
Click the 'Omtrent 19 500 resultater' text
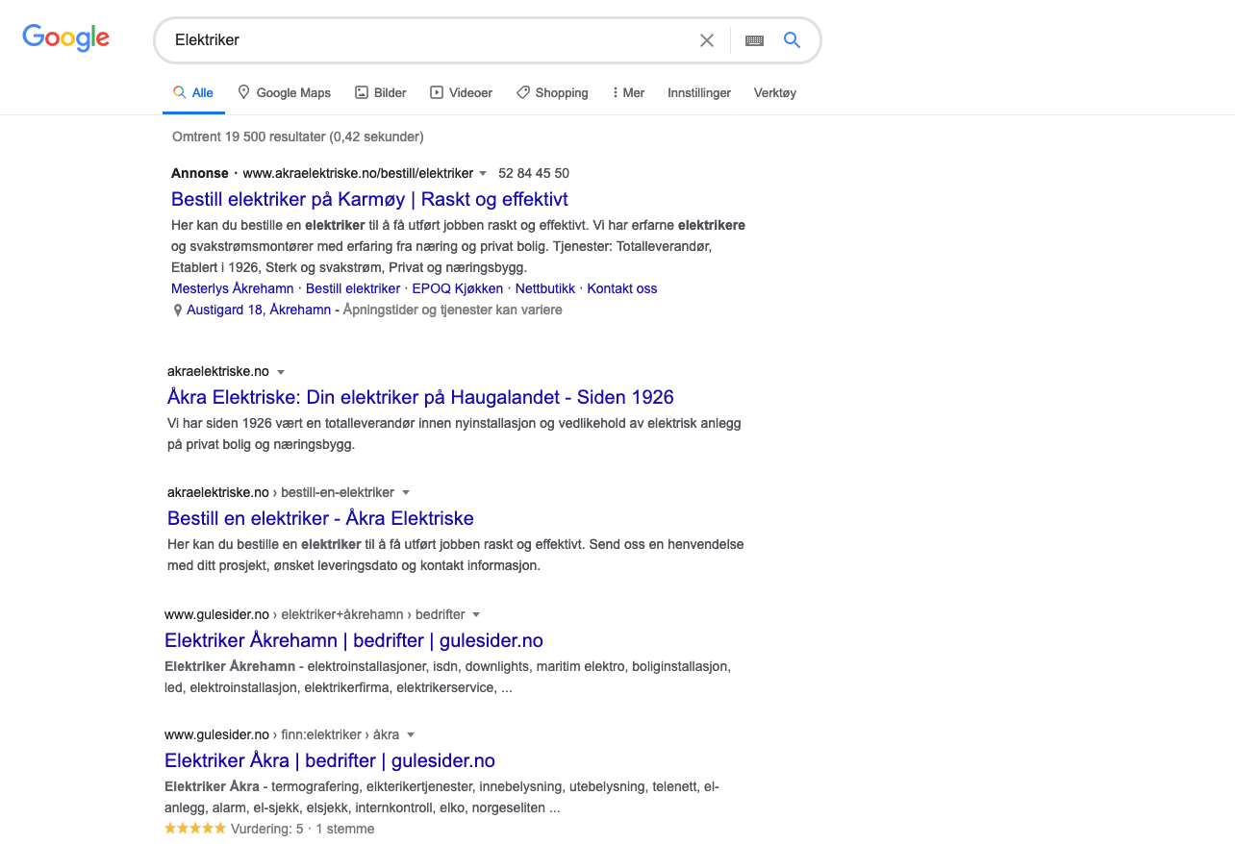tap(298, 137)
